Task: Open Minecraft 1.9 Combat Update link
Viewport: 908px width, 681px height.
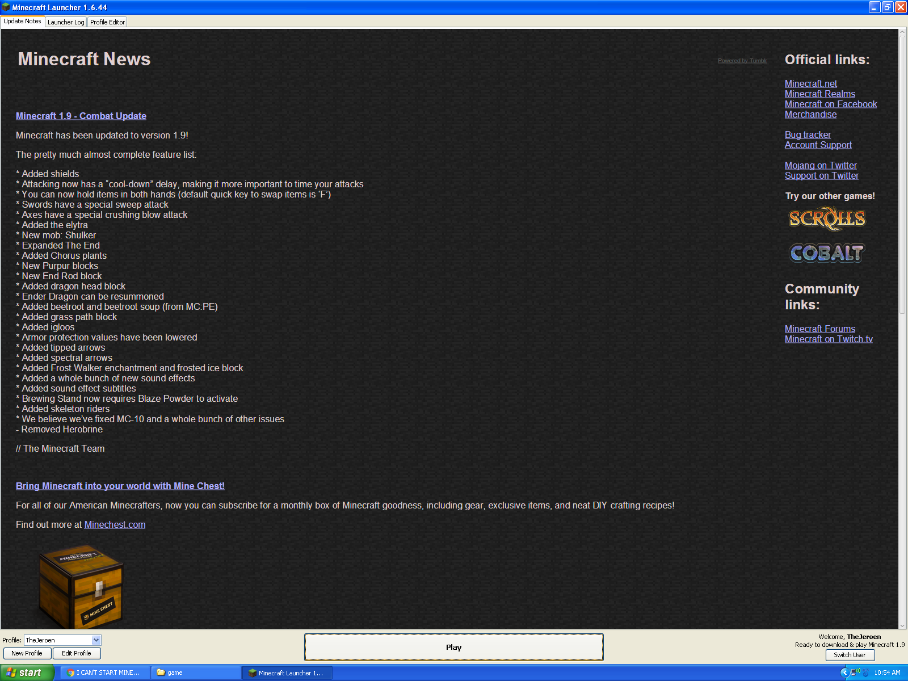Action: coord(81,116)
